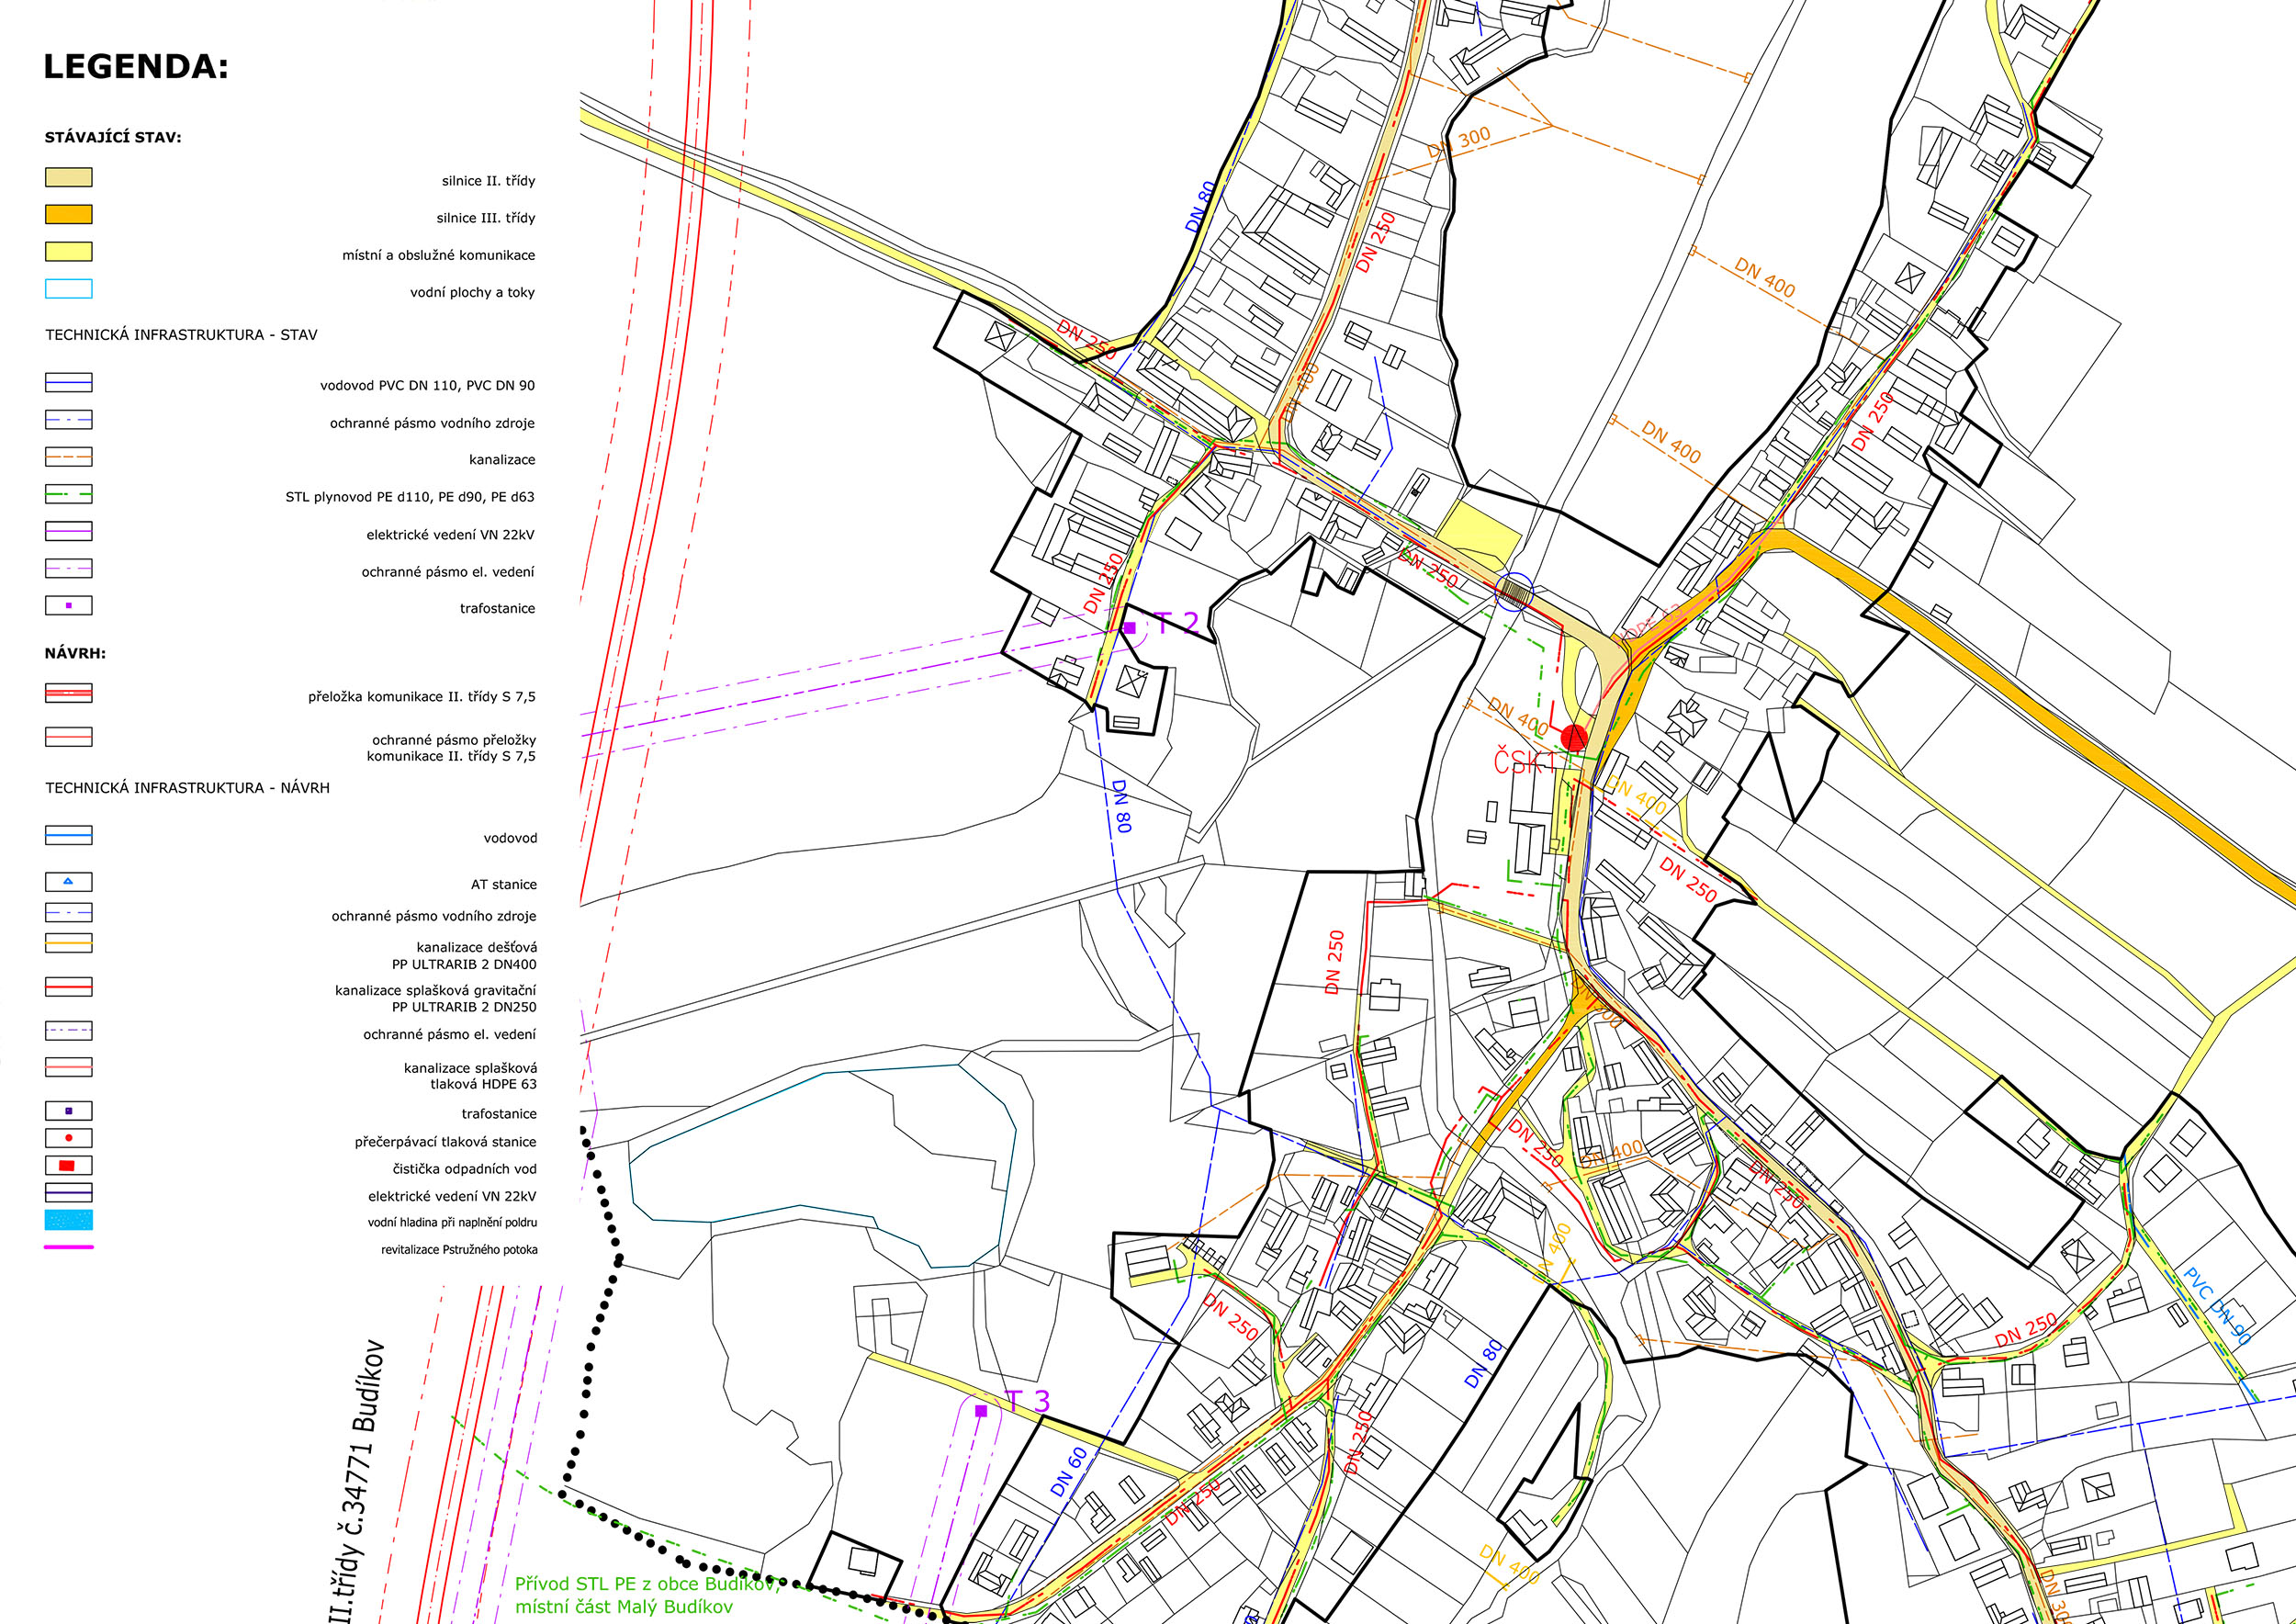Click the revitalizace Pstružného potoka magenta line

click(x=68, y=1248)
